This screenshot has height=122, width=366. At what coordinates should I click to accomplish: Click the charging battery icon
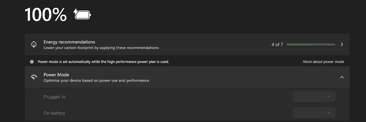82,14
